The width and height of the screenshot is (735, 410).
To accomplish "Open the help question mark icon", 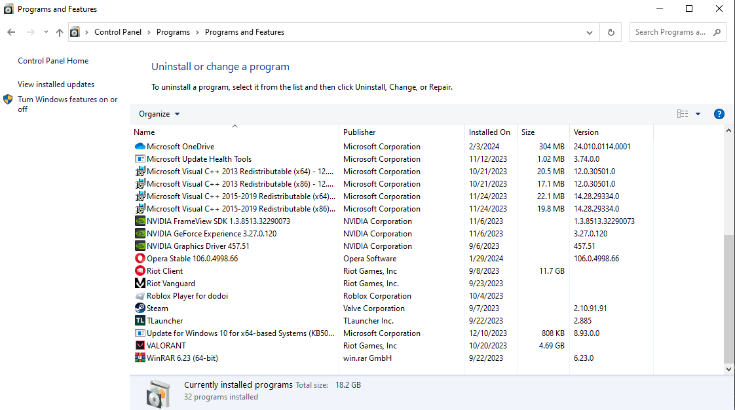I will (719, 114).
